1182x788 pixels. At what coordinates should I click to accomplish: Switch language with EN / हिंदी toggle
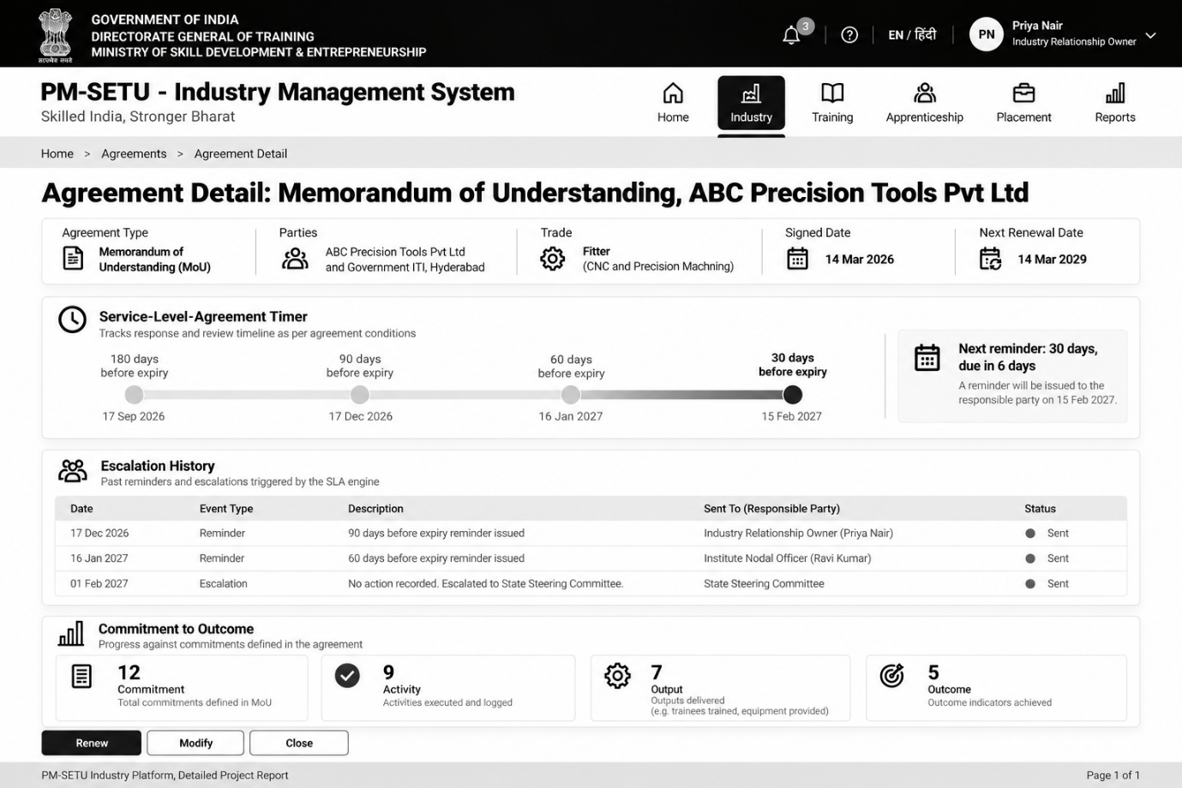[x=912, y=35]
